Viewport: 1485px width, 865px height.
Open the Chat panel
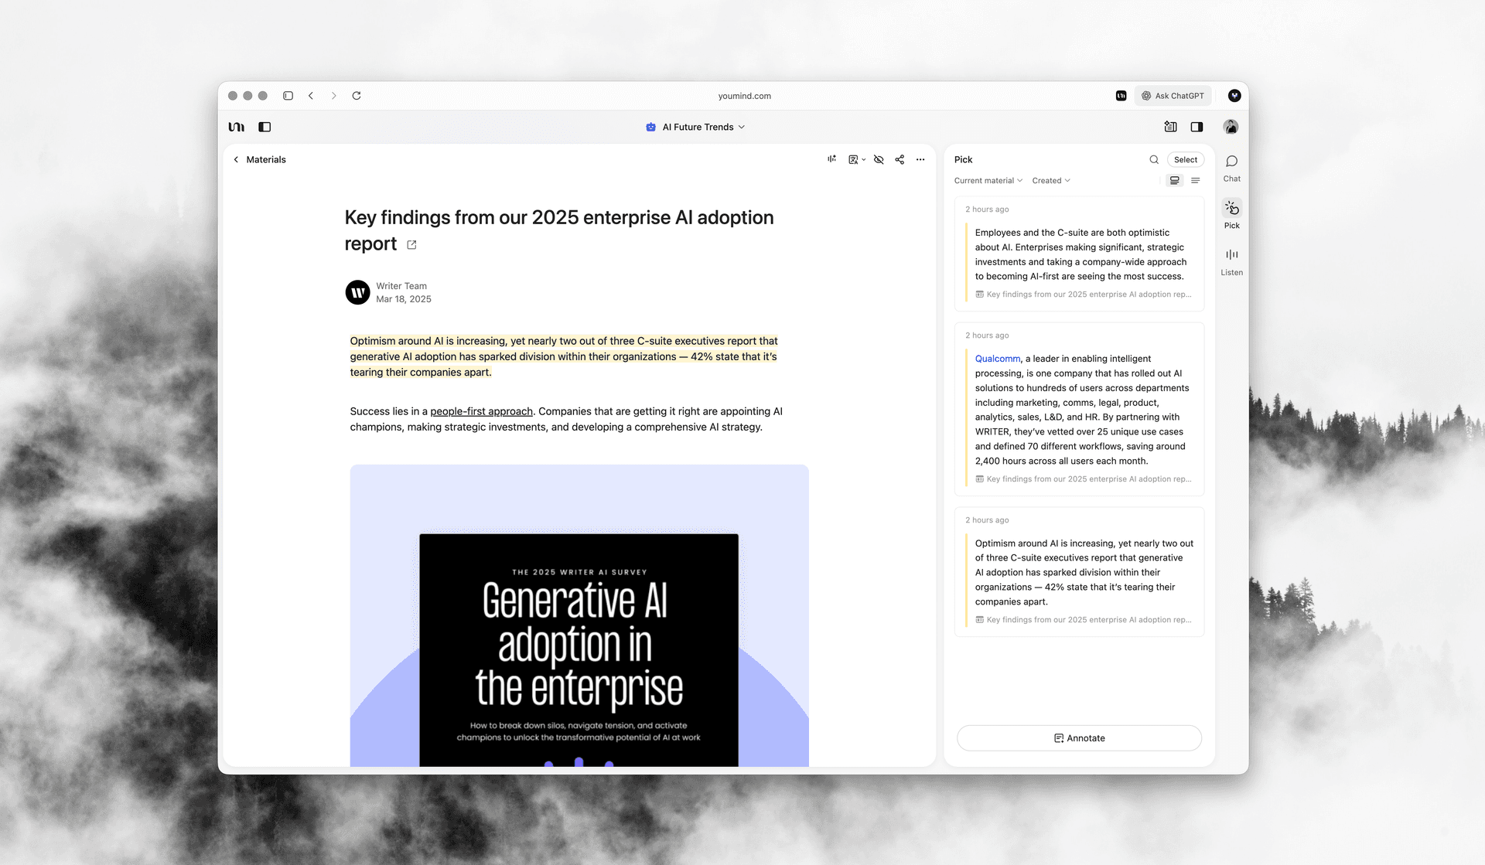tap(1231, 167)
